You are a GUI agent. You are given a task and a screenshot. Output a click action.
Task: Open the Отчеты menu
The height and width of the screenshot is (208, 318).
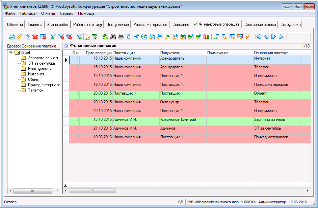click(x=48, y=13)
